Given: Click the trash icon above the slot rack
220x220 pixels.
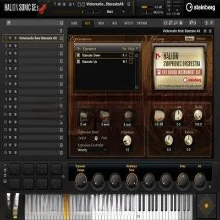Looking at the screenshot, I should [x=62, y=31].
